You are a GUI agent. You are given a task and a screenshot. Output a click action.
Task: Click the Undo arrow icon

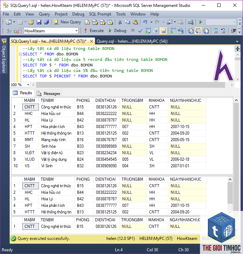click(145, 22)
